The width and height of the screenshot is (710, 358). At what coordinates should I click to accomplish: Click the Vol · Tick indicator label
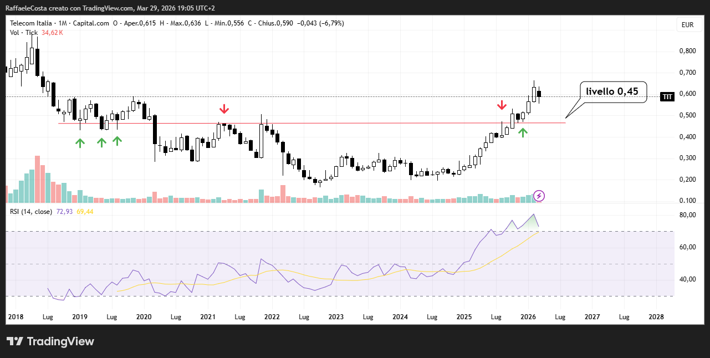24,33
